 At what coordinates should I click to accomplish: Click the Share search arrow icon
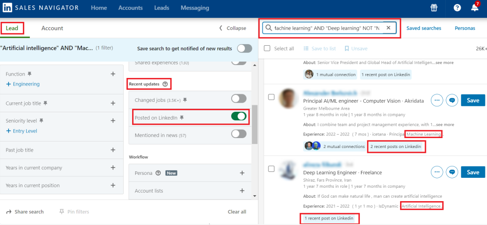[x=9, y=212]
